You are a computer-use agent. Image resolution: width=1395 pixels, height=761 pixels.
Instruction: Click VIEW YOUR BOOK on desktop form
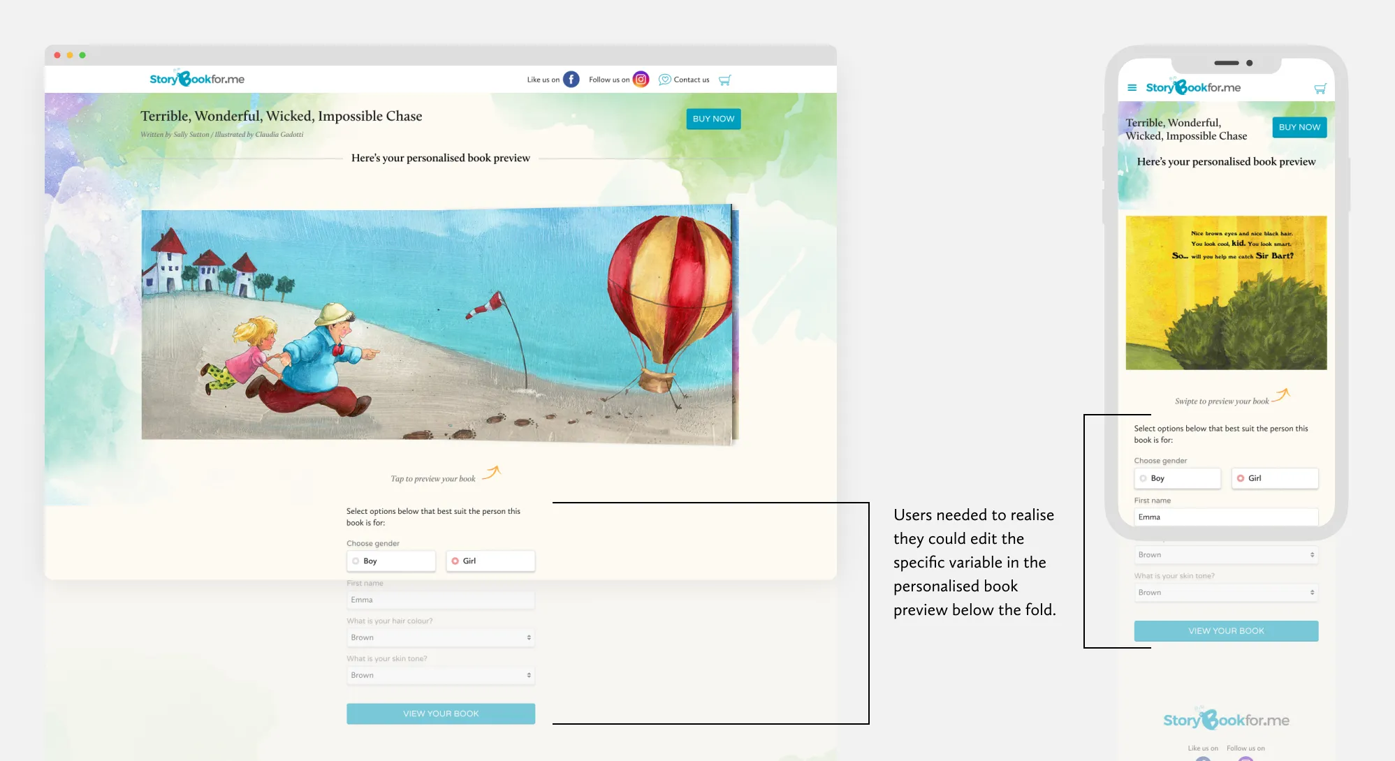(x=441, y=714)
